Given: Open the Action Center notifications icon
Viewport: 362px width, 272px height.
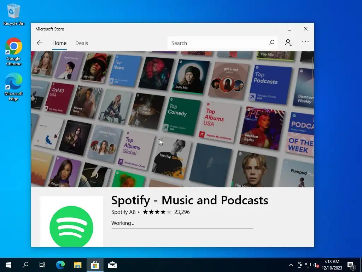Looking at the screenshot, I should tap(351, 265).
